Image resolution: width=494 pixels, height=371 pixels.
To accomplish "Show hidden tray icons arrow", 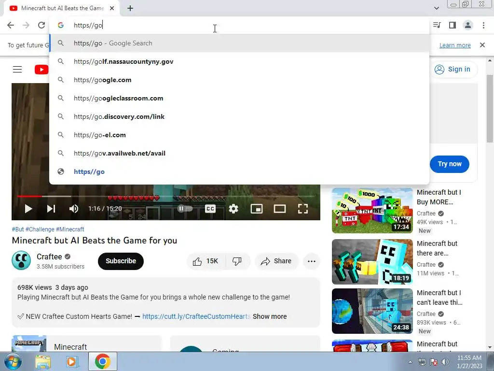I will [410, 362].
